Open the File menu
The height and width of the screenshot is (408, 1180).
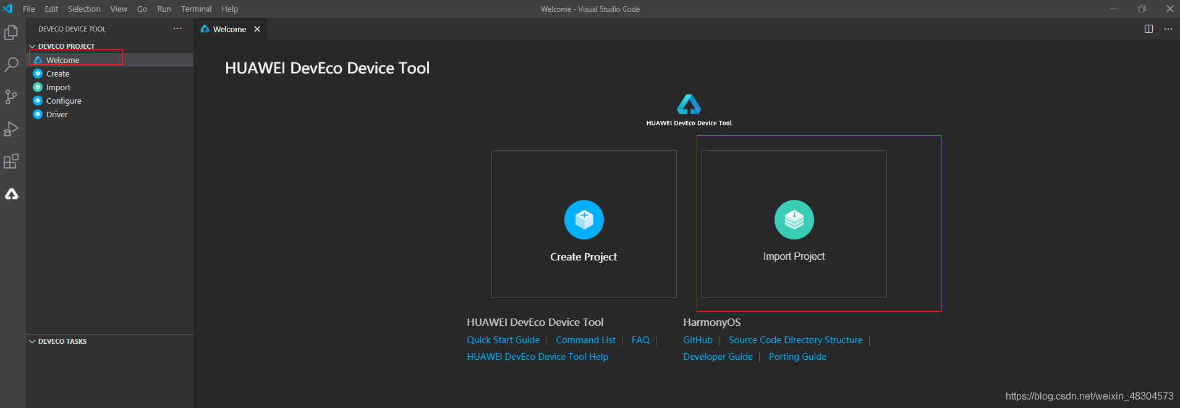28,9
